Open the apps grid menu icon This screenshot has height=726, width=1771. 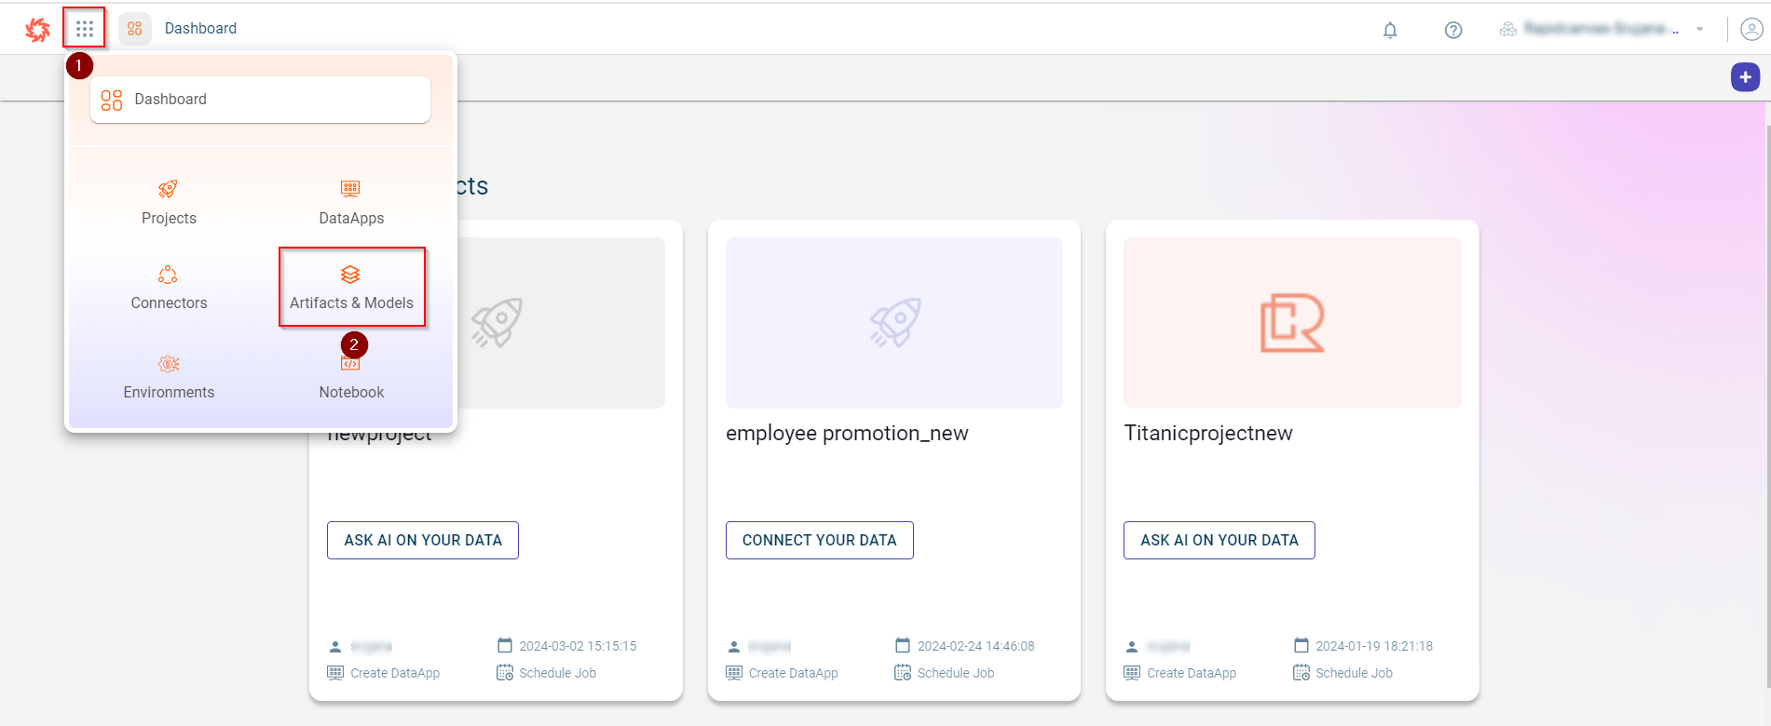(x=84, y=29)
